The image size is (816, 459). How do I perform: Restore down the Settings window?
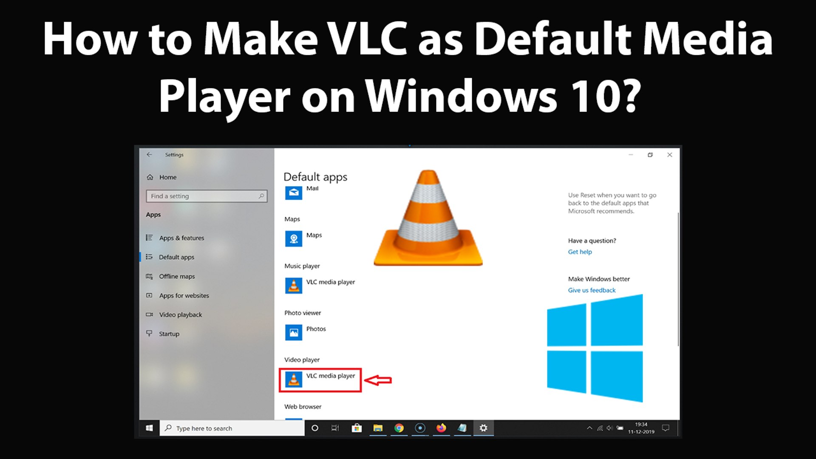pos(650,155)
